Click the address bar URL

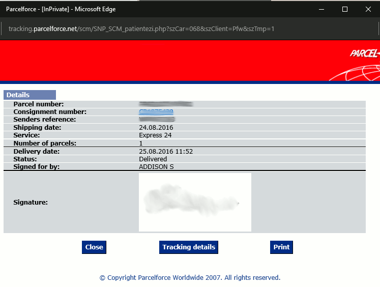pyautogui.click(x=141, y=29)
